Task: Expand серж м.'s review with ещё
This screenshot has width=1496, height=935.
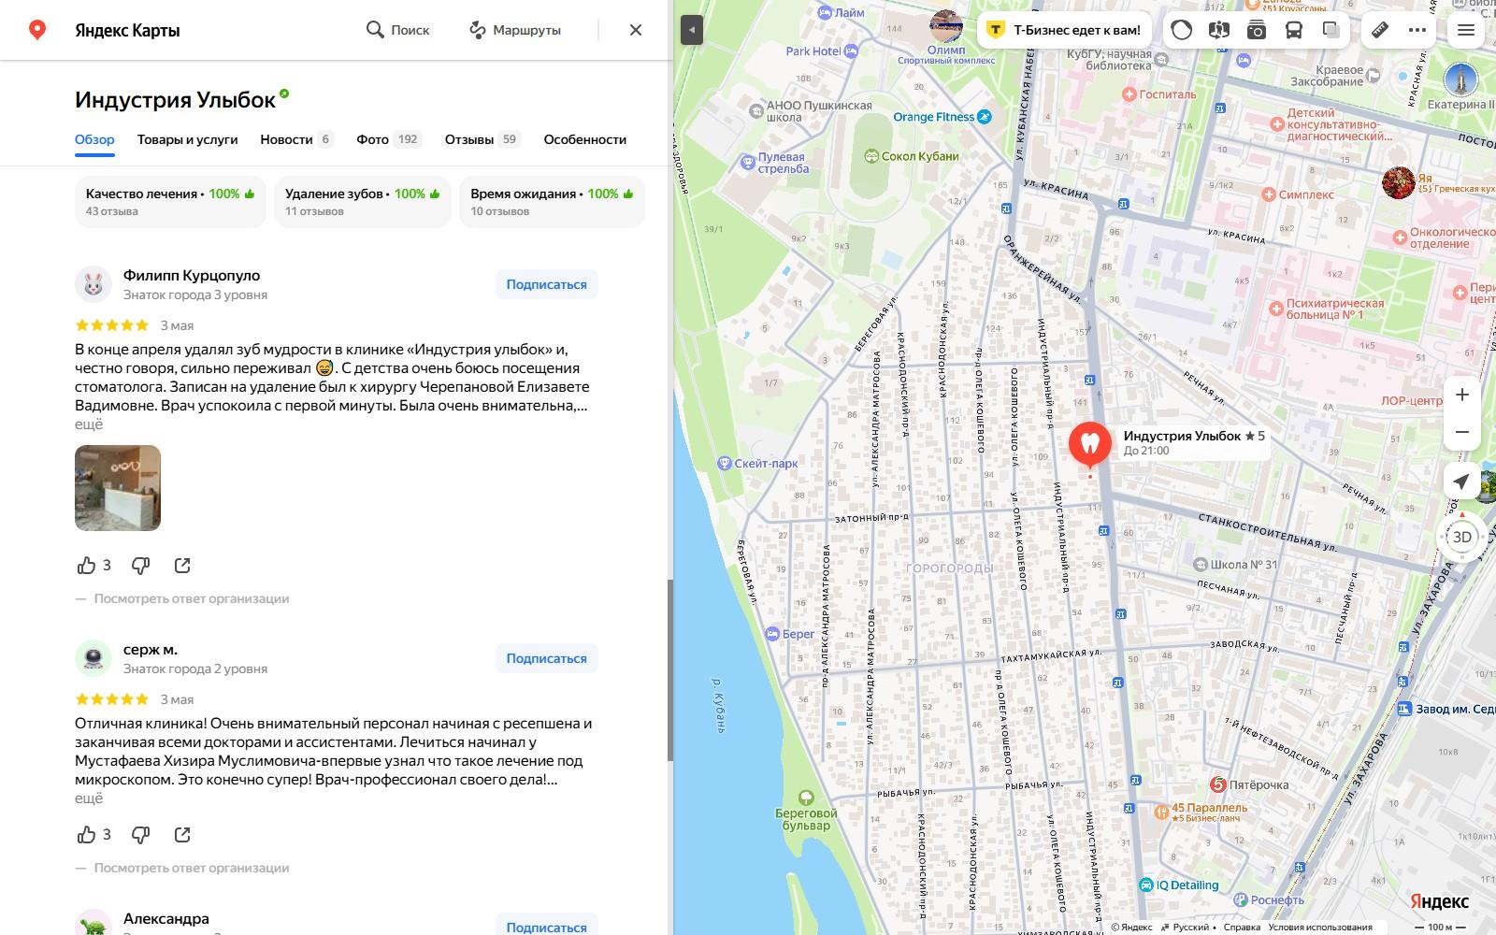Action: [89, 798]
